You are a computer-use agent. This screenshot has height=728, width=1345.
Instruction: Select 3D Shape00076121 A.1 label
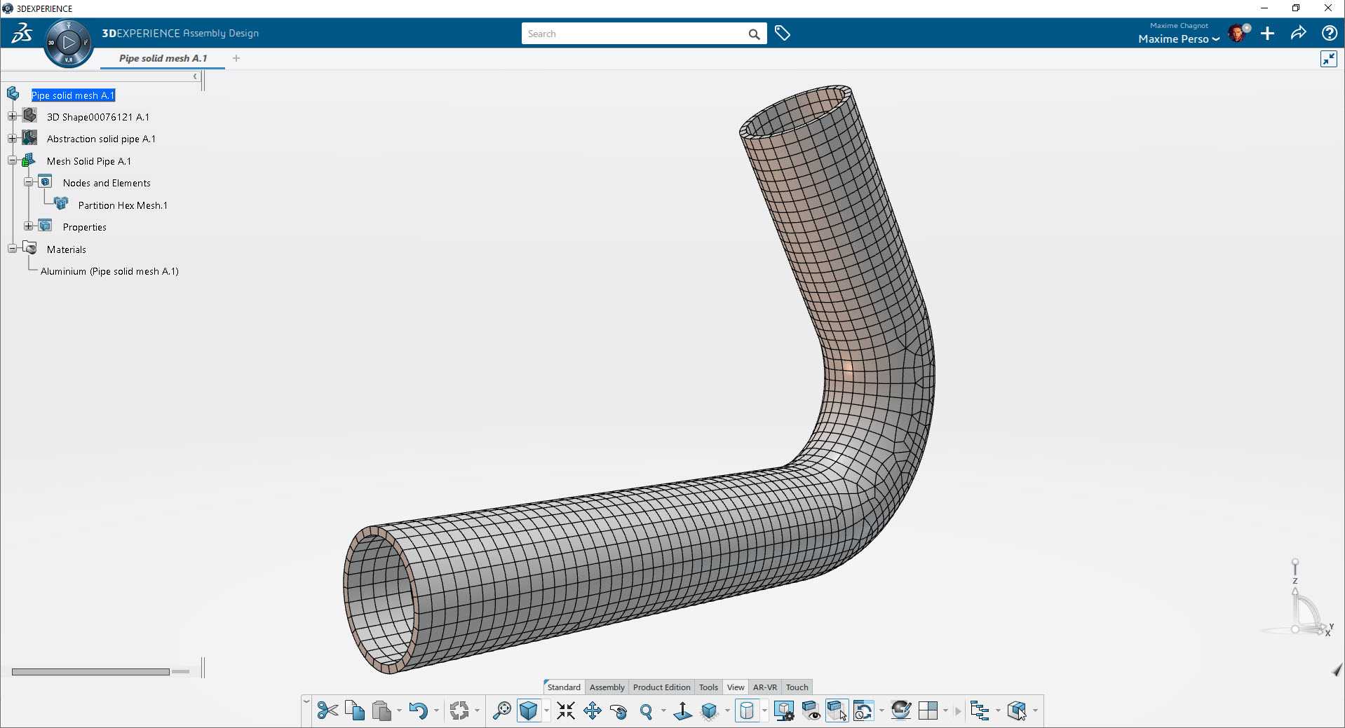[x=98, y=117]
